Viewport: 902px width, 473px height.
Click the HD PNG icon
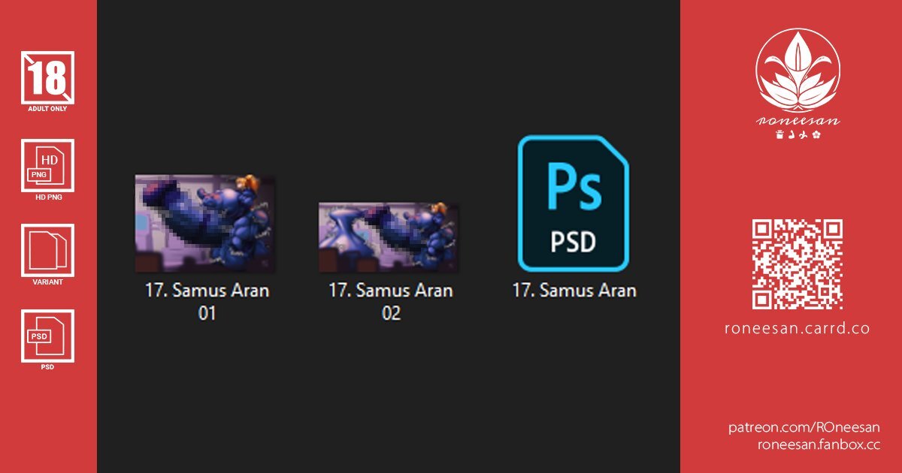48,165
